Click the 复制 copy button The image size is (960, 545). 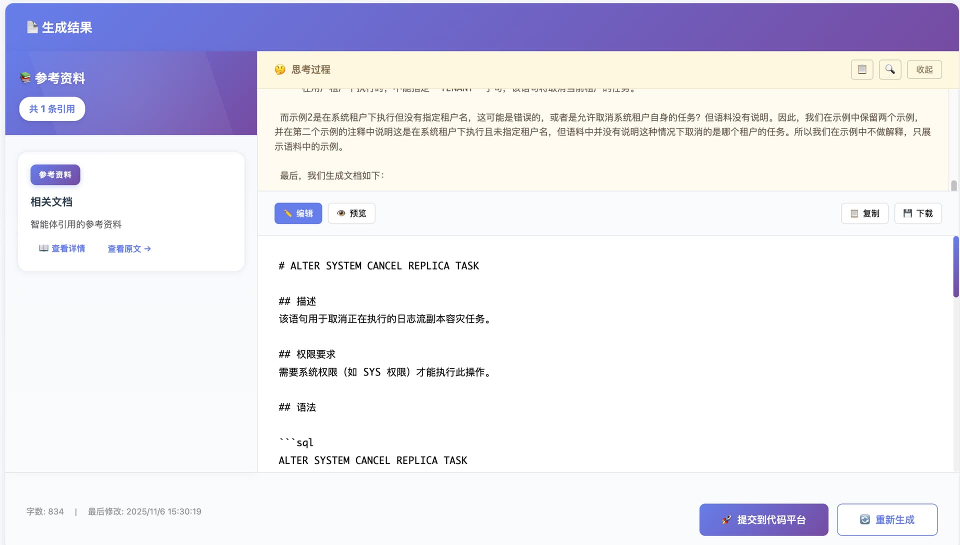[864, 213]
